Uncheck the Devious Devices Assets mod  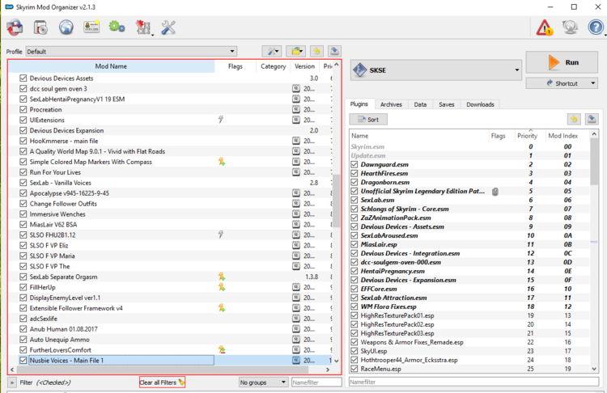(23, 78)
